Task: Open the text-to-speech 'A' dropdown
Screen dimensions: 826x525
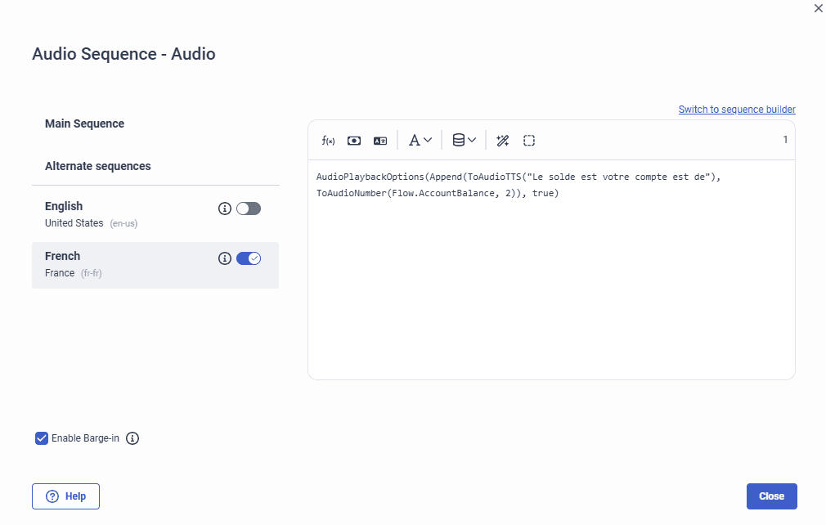Action: (x=419, y=140)
